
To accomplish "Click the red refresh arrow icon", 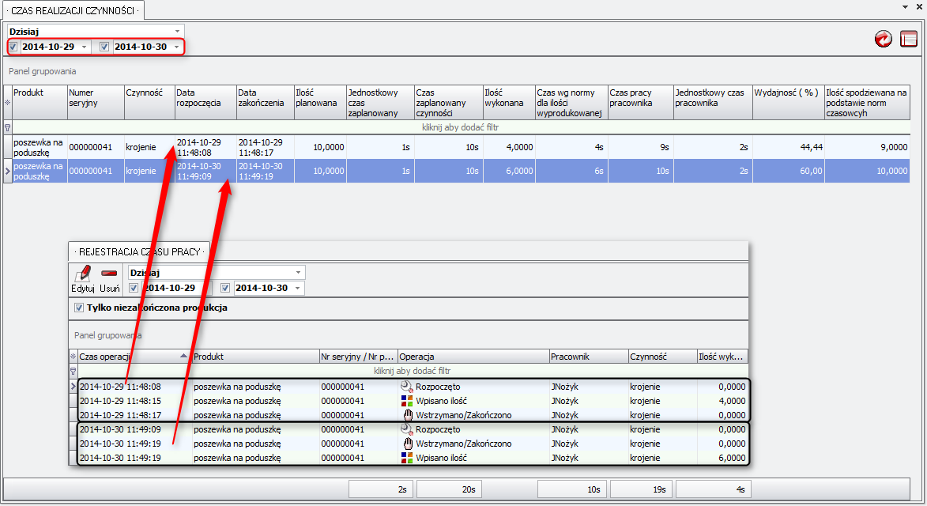I will (883, 39).
